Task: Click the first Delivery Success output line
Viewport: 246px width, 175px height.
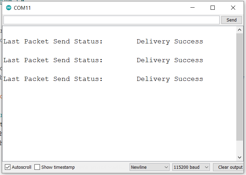Action: tap(170, 42)
